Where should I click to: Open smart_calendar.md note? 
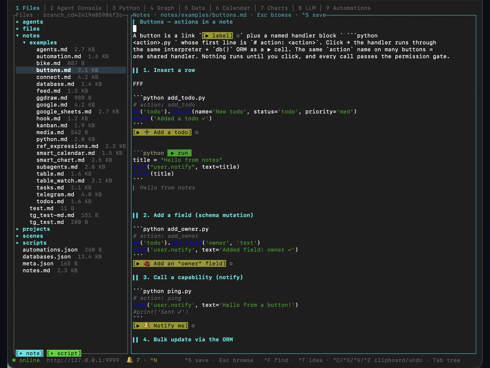(66, 153)
